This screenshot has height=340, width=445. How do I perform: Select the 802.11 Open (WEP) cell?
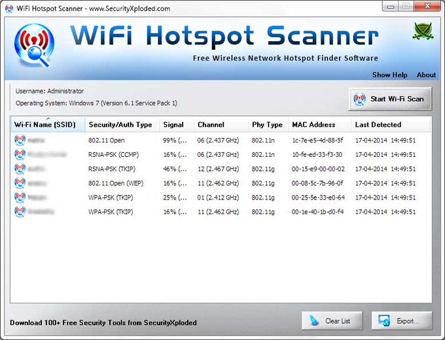pos(116,184)
